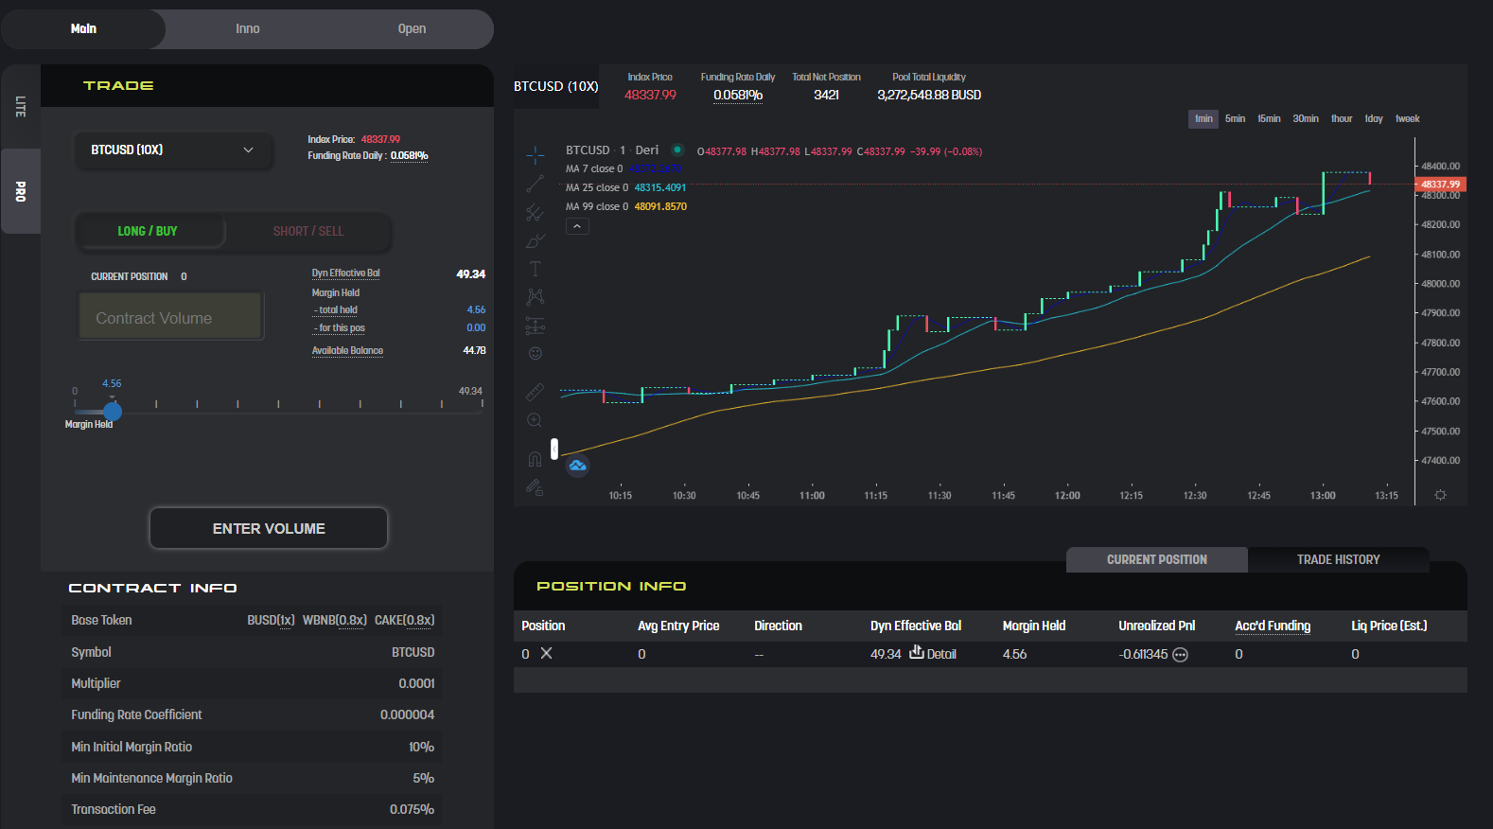
Task: Switch to LITE trading mode
Action: (20, 107)
